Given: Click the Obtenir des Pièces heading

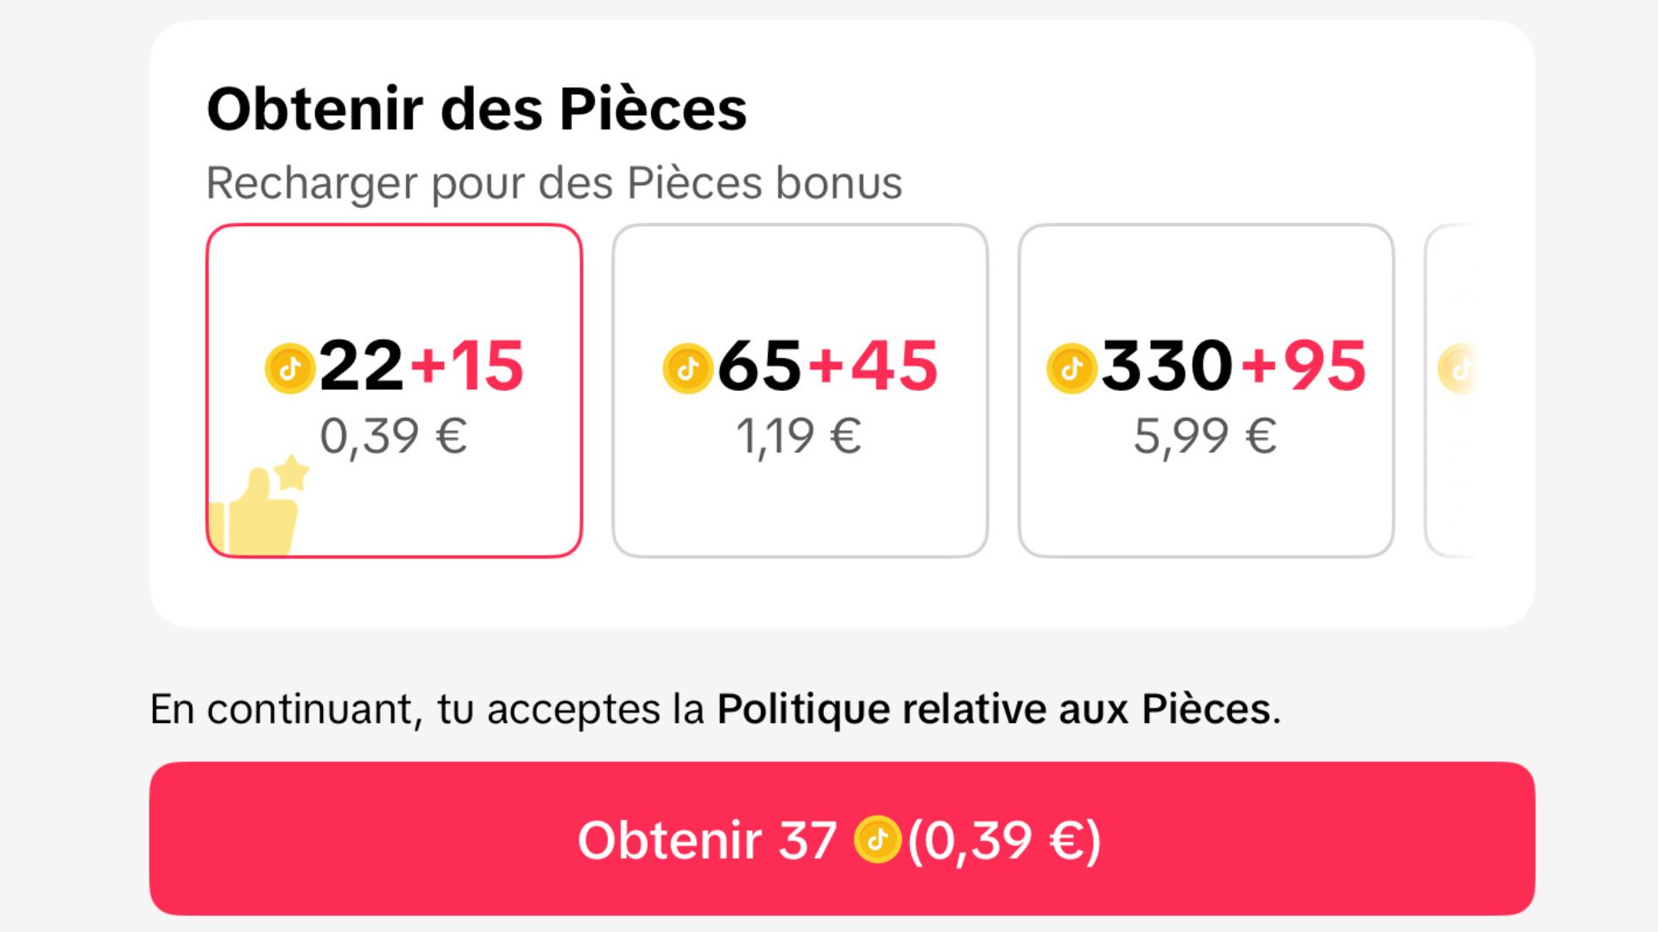Looking at the screenshot, I should click(477, 110).
